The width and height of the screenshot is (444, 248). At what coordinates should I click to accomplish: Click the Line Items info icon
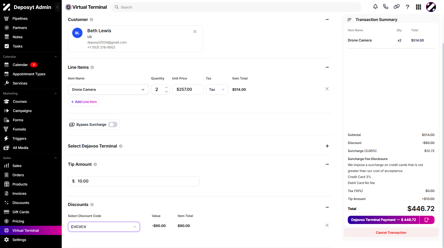[92, 67]
